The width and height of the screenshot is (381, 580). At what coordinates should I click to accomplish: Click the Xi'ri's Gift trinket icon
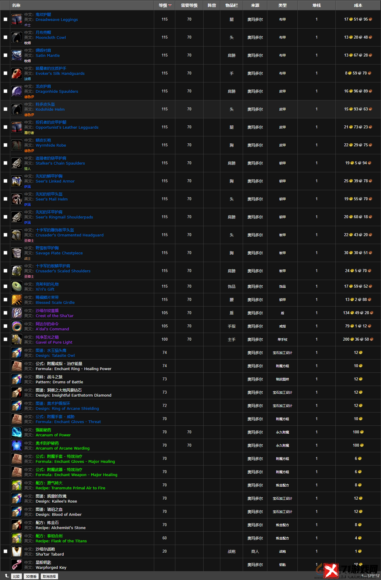[x=17, y=286]
